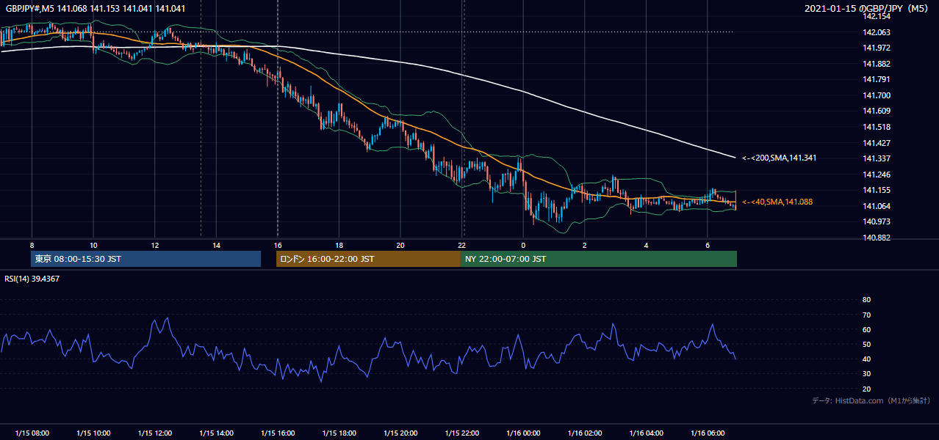This screenshot has height=440, width=939.
Task: Click price axis value 141.700
Action: click(877, 95)
